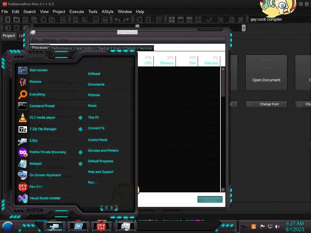Viewport: 311px width, 233px height.
Task: Click Task Manager scrollbar up arrow
Action: pos(223,69)
